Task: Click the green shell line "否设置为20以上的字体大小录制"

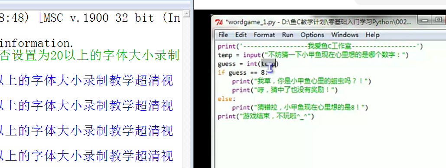Action: [x=89, y=55]
